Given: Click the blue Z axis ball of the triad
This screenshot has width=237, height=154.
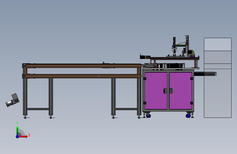Looking at the screenshot, I should 17,136.
